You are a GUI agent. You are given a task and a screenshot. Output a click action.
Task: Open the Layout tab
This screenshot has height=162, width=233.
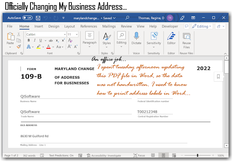(x=70, y=26)
